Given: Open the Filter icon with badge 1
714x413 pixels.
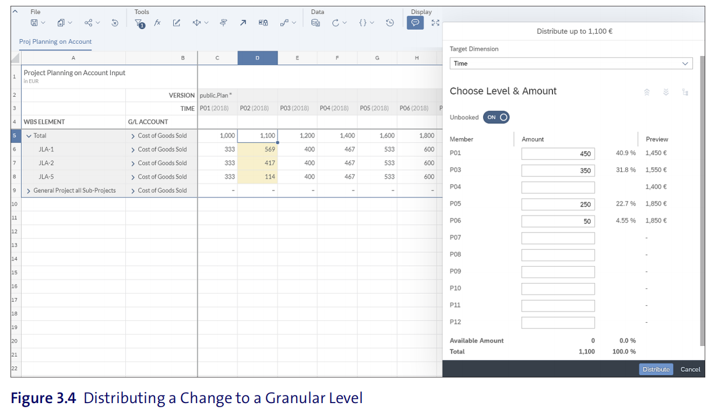Looking at the screenshot, I should [x=140, y=23].
